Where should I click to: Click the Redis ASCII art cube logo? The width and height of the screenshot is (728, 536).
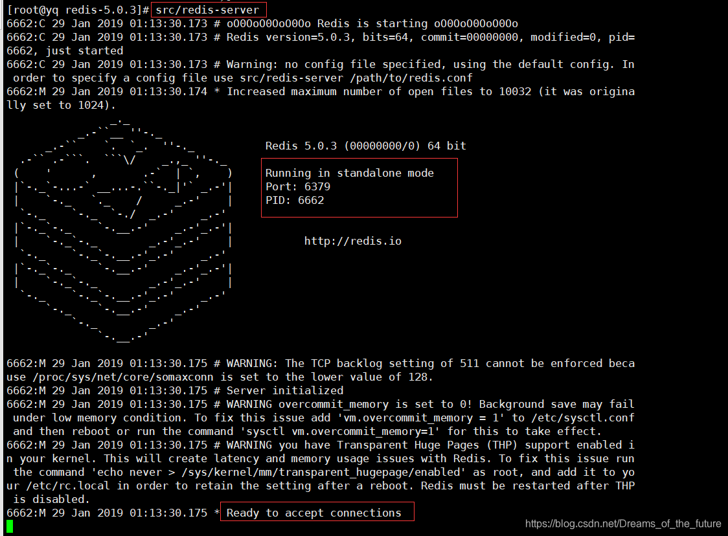point(123,231)
